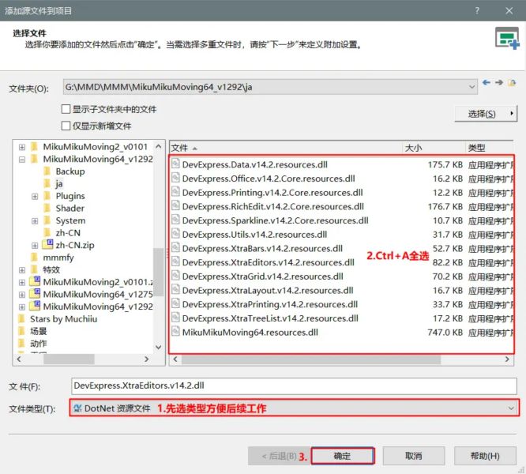The height and width of the screenshot is (474, 526).
Task: Enable the 显示子文件夹中的文件 checkbox
Action: pos(66,109)
